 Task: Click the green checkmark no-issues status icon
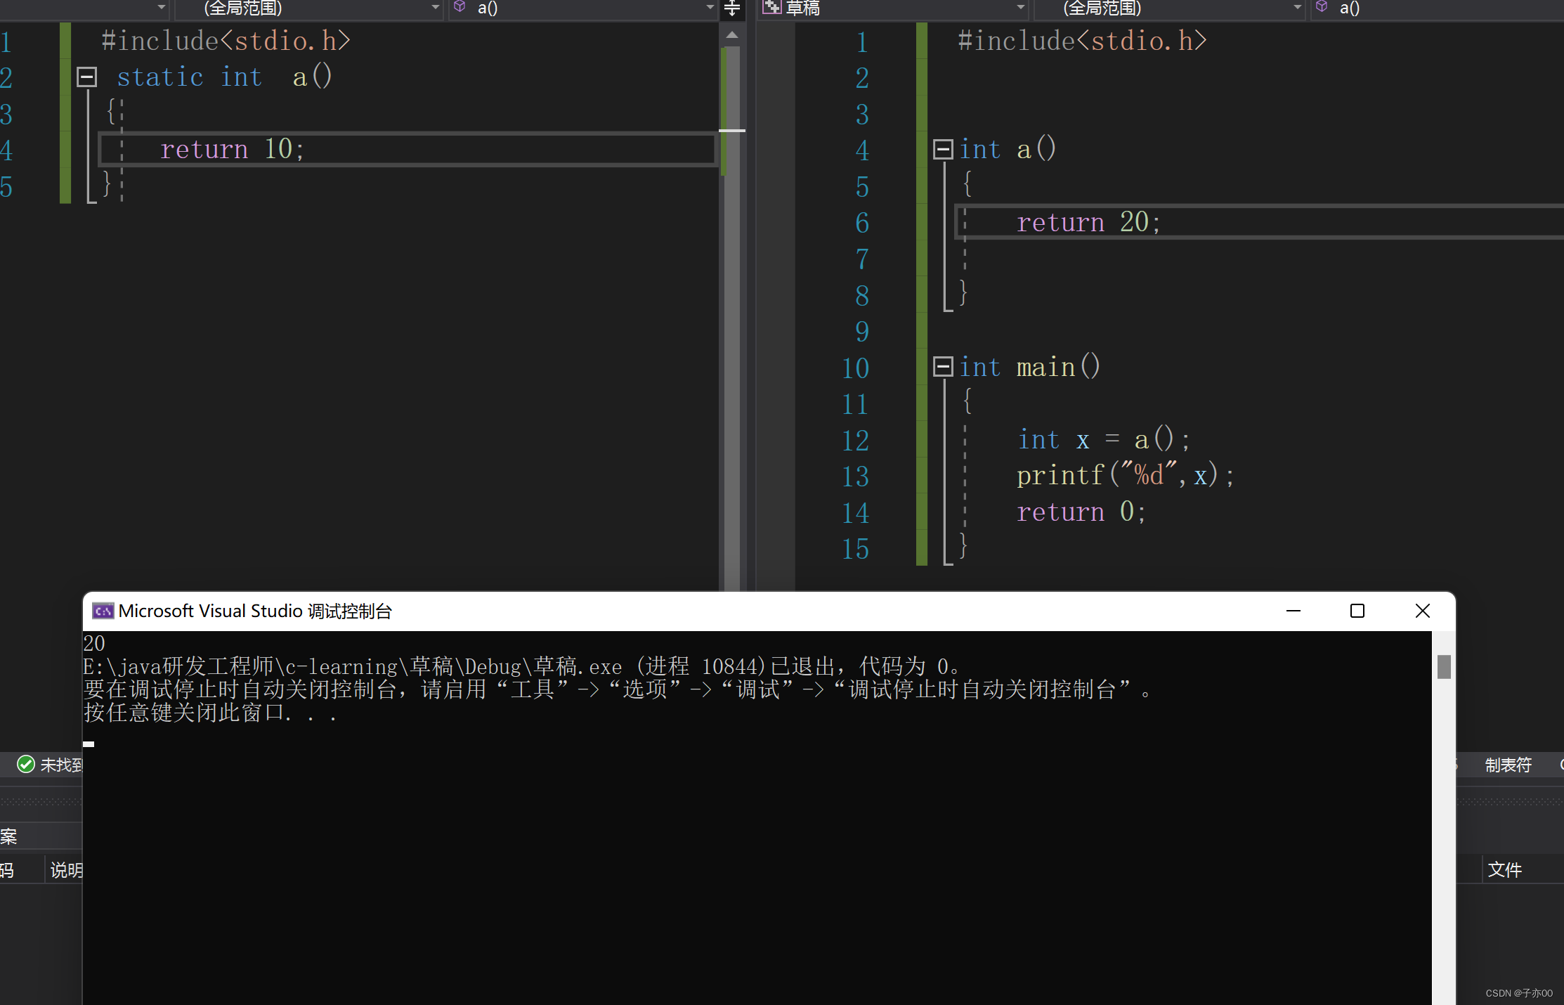click(x=26, y=764)
